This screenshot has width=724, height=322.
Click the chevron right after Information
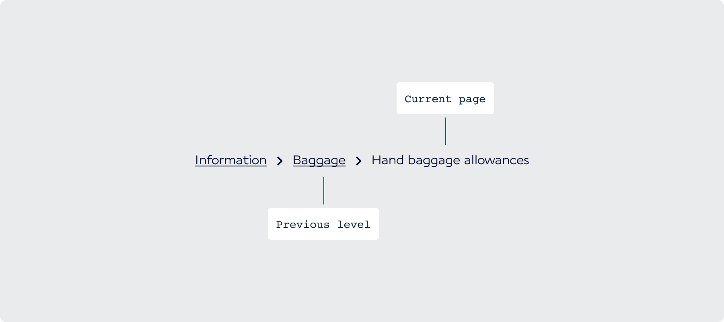point(280,161)
